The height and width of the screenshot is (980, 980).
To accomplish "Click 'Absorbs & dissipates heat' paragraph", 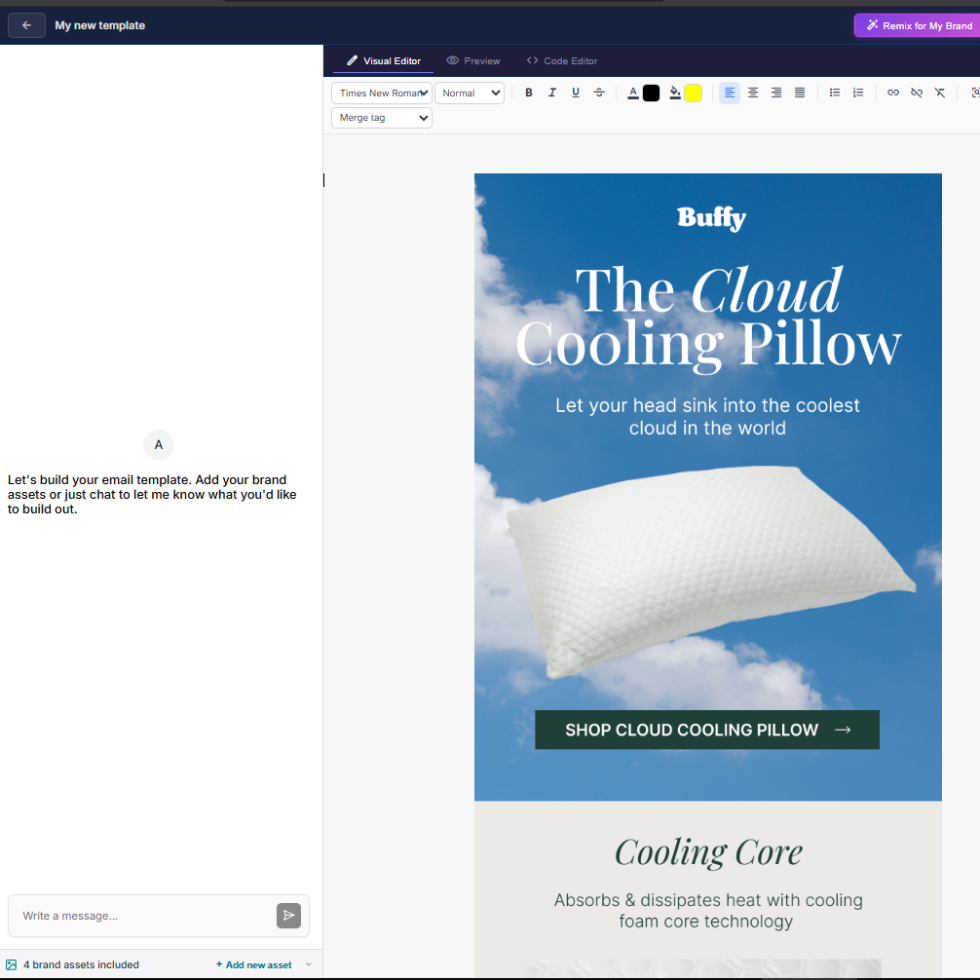I will [x=707, y=910].
